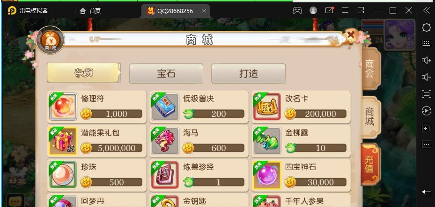435x207 pixels.
Task: Select the 改名卡 scroll item icon
Action: coord(267,107)
